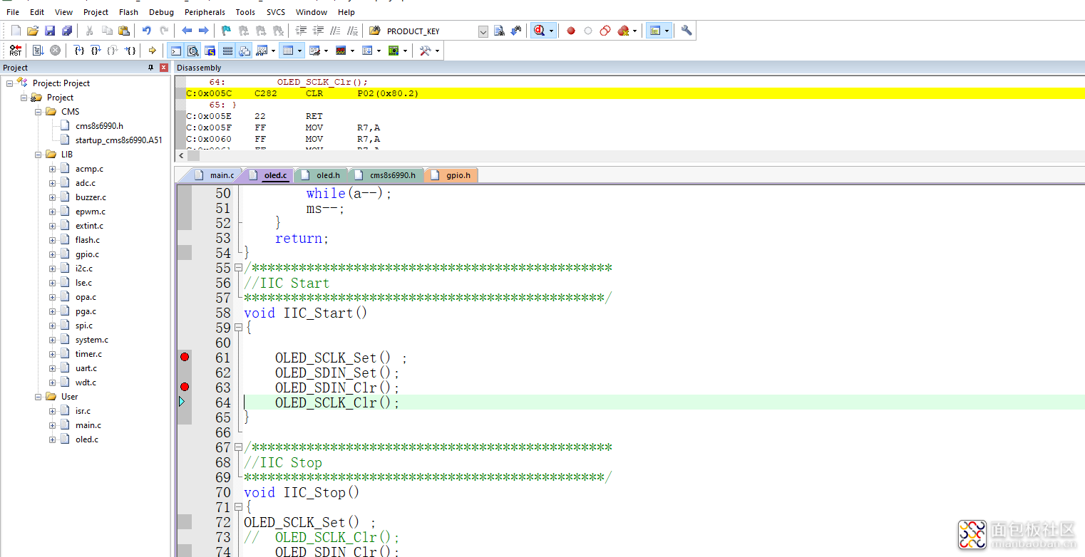1085x557 pixels.
Task: Navigate backwards with the left blue arrow
Action: pos(187,31)
